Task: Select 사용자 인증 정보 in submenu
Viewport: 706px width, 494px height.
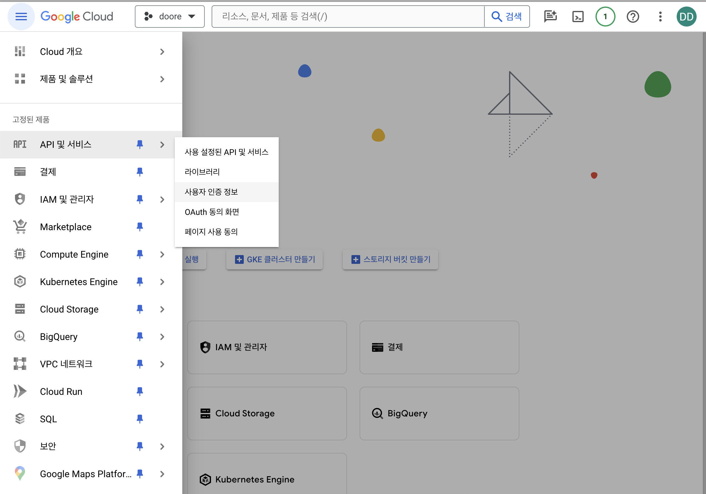Action: point(211,192)
